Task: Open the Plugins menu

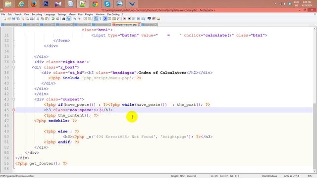Action: click(x=89, y=14)
